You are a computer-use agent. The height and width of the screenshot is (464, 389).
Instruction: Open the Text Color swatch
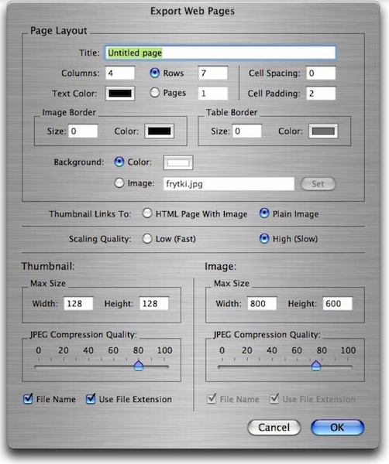click(120, 94)
